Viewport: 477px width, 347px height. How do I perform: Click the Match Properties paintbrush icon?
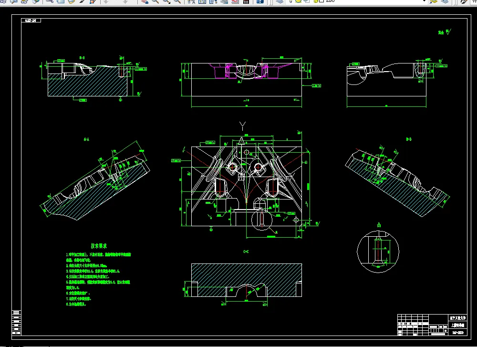click(x=82, y=1)
